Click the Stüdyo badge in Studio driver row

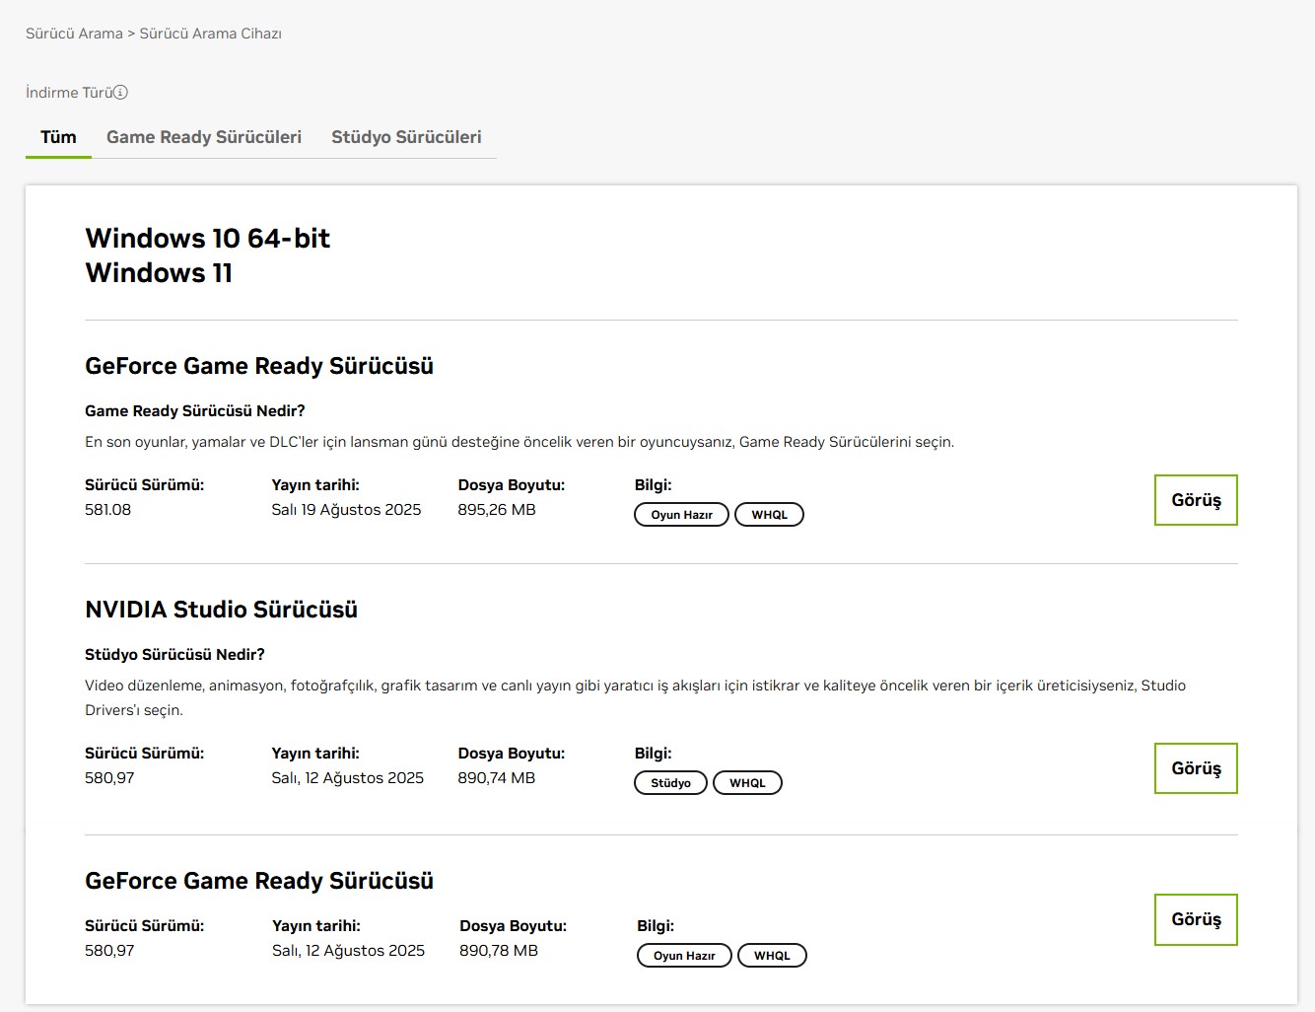click(670, 783)
